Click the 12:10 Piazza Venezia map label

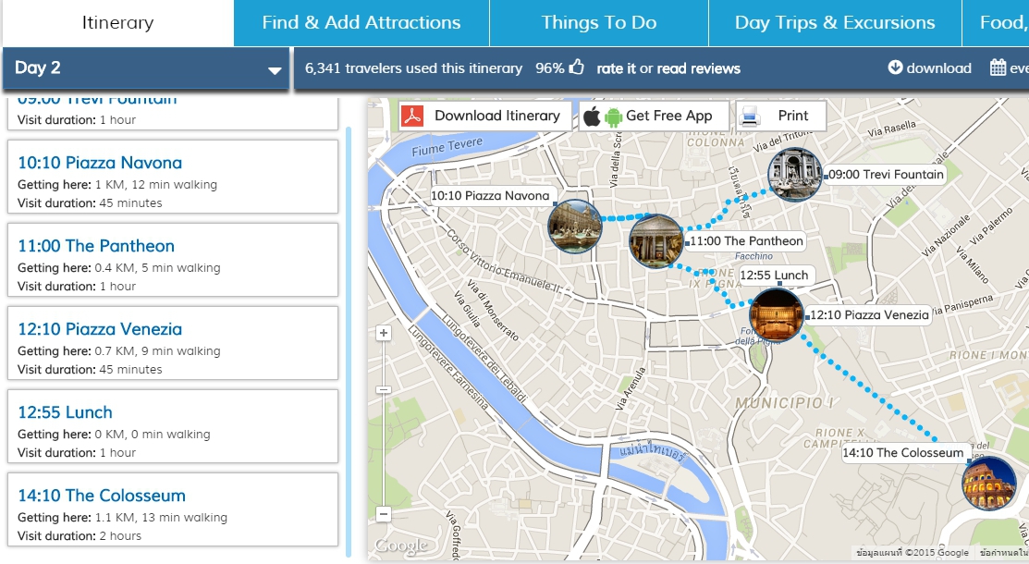coord(870,315)
